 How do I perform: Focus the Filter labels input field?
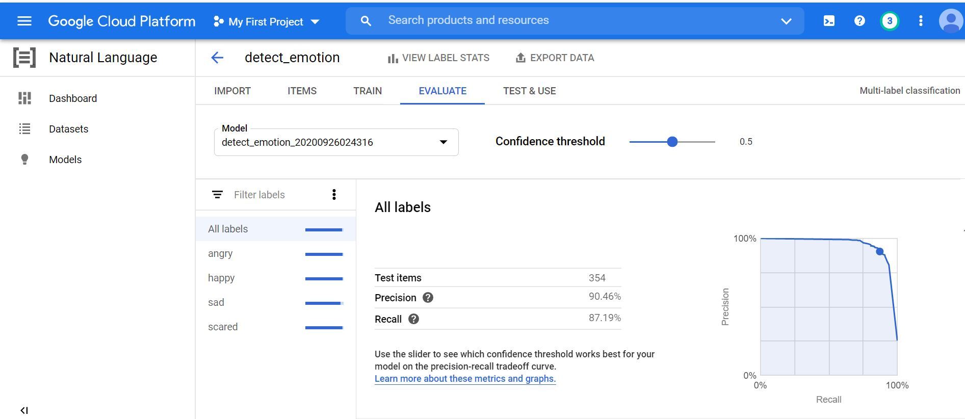(x=275, y=195)
